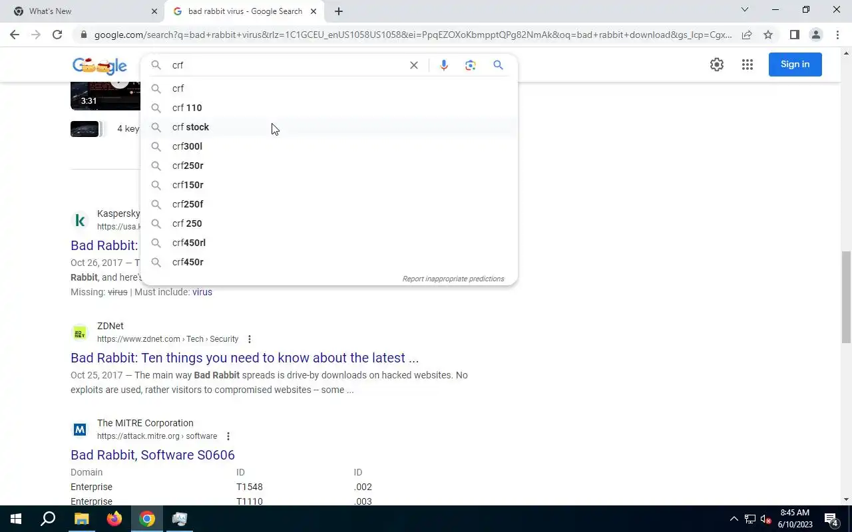The width and height of the screenshot is (852, 532).
Task: Select the 'crf 250' suggestion
Action: click(329, 223)
